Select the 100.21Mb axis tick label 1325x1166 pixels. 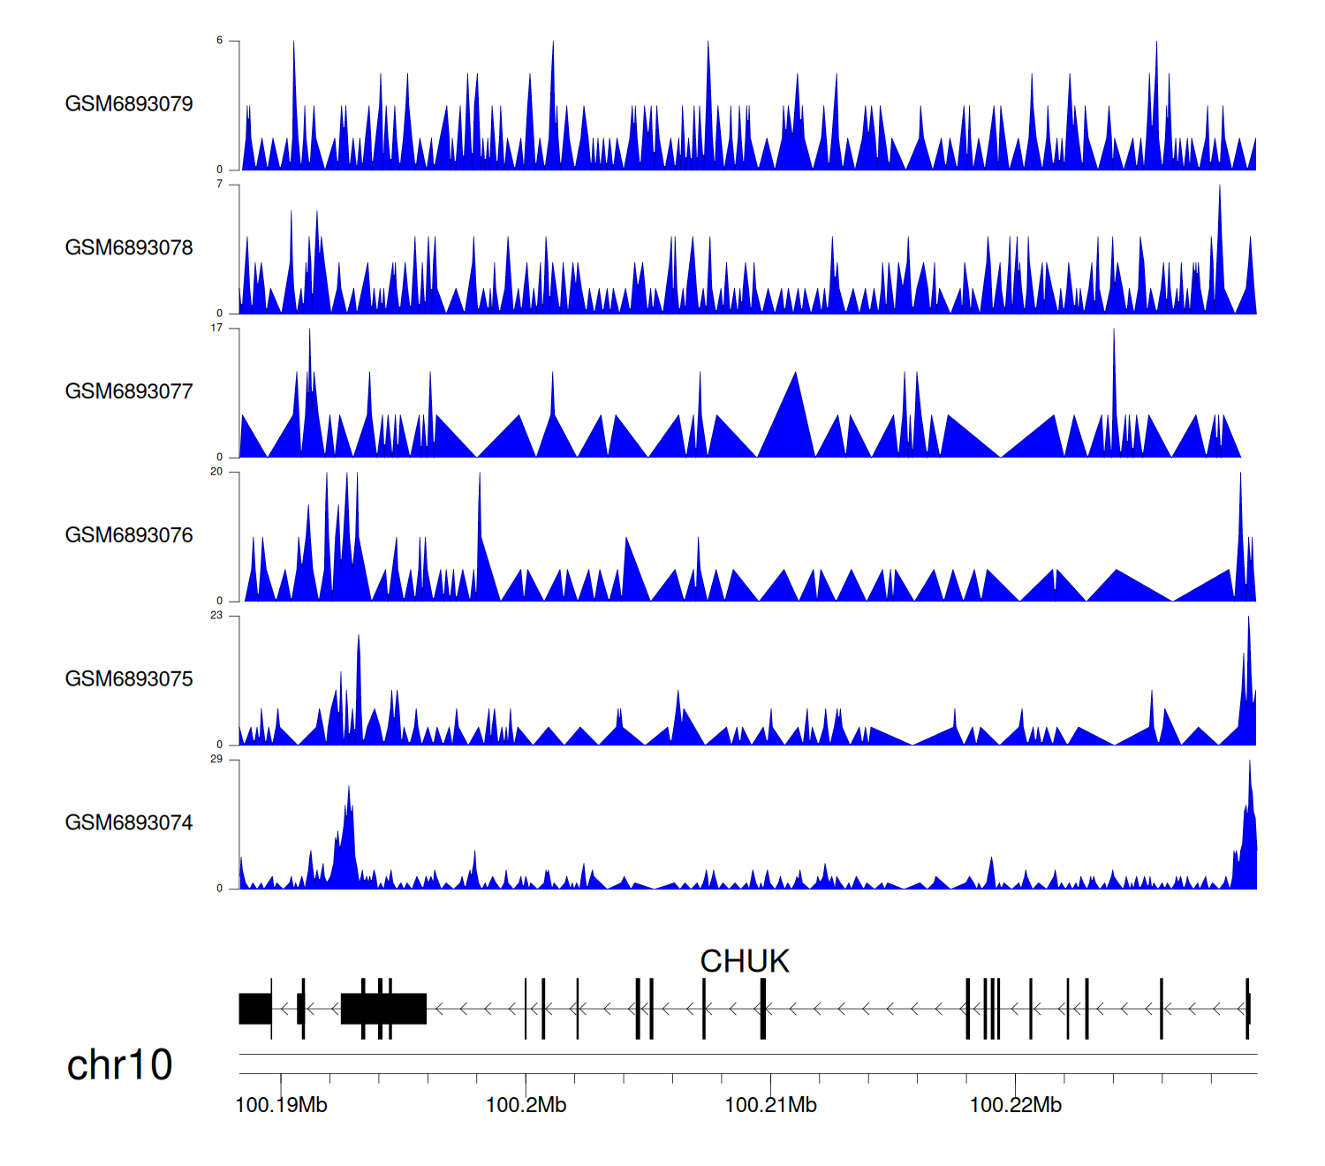tap(770, 1105)
